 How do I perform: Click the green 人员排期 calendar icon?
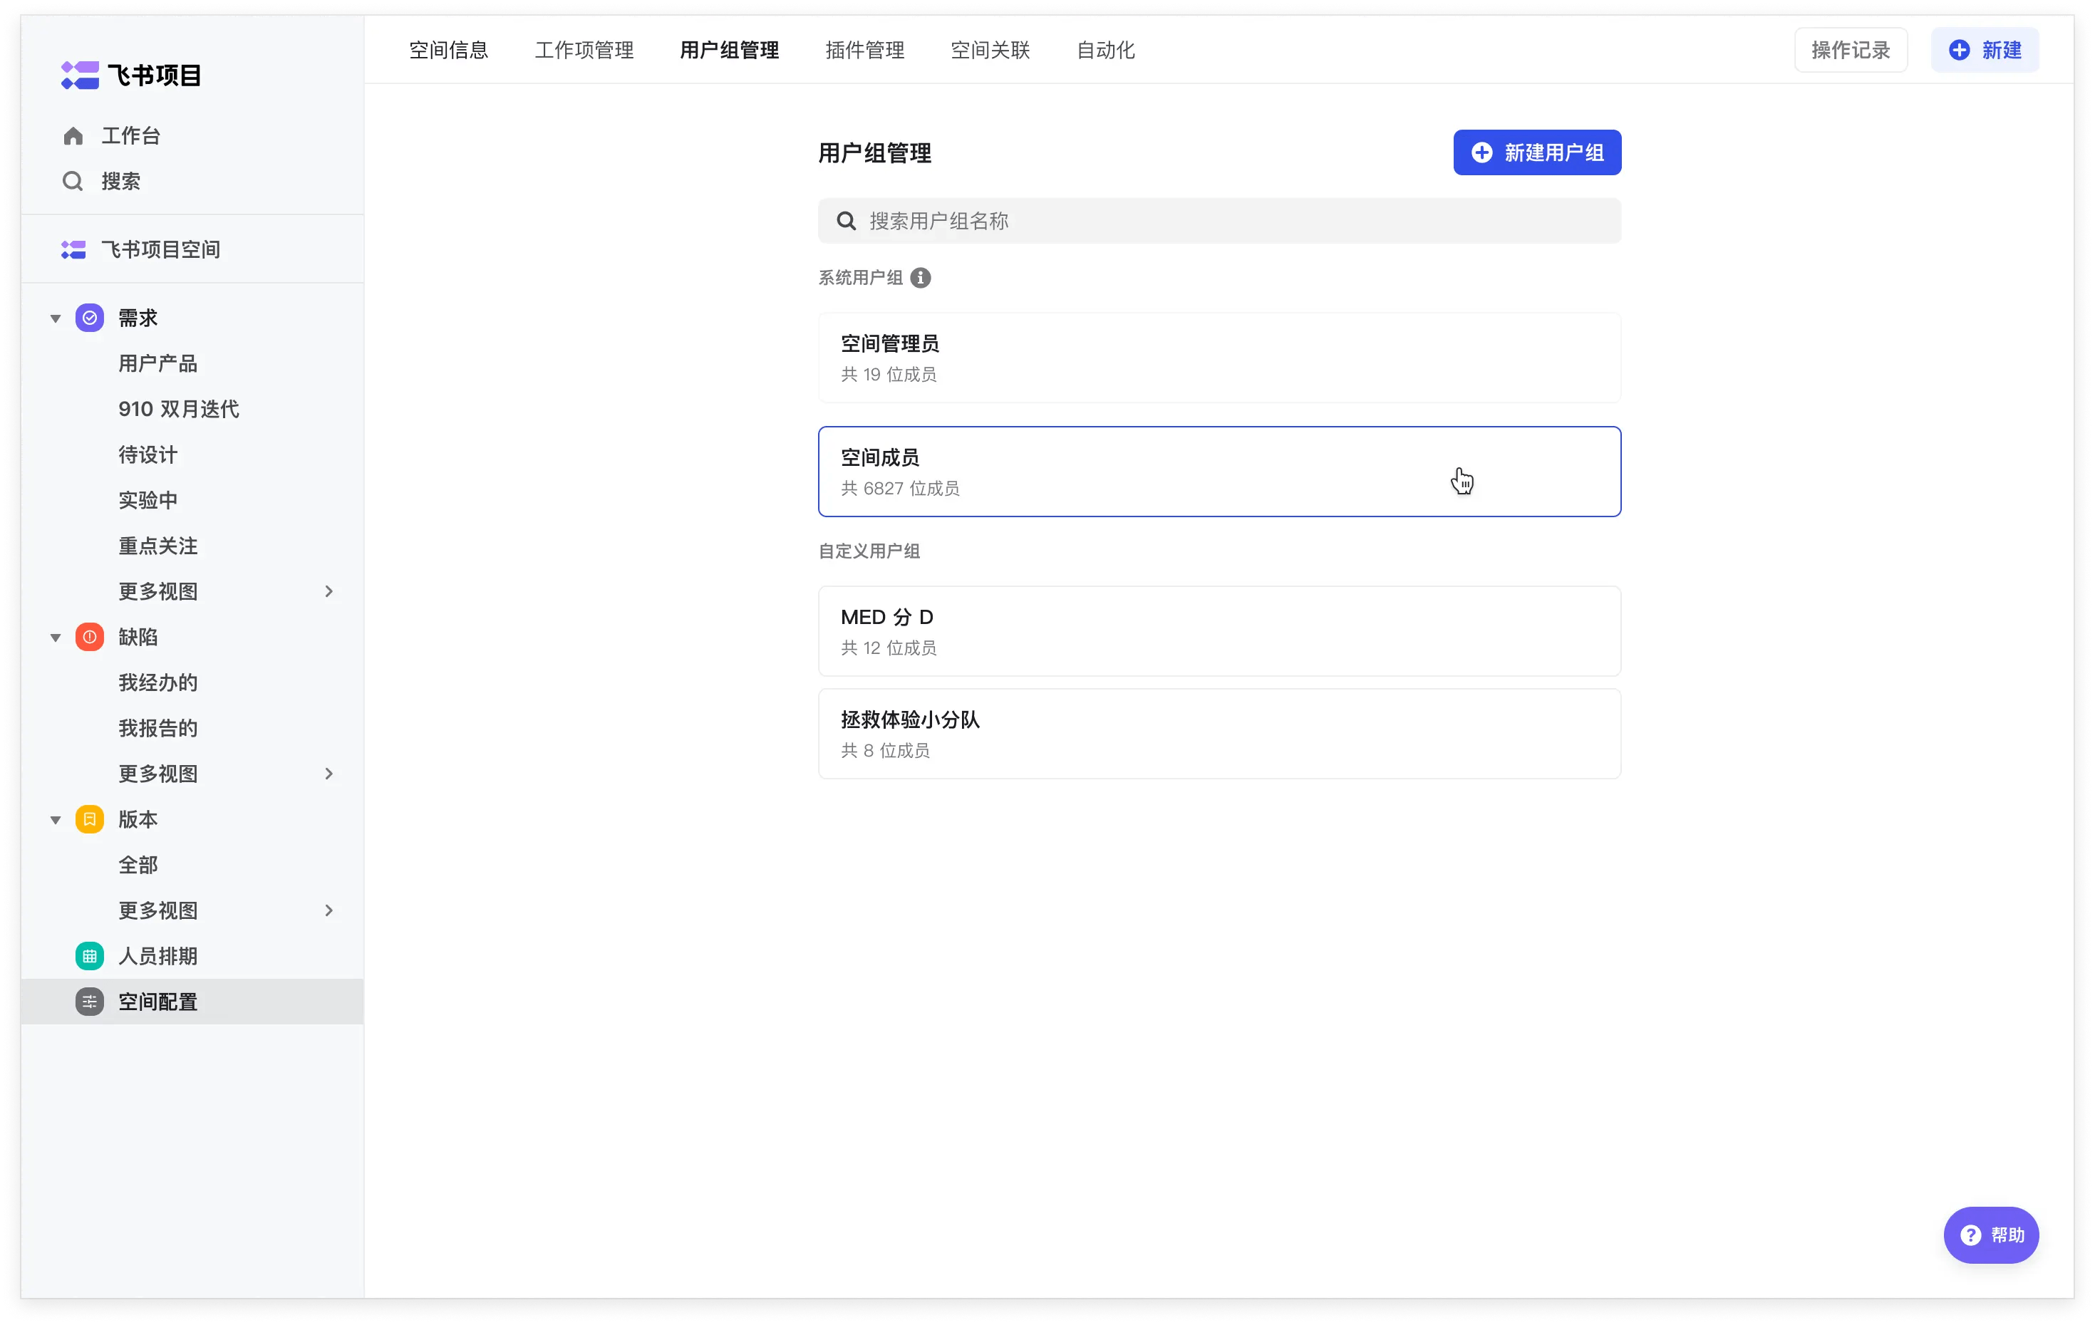(90, 956)
